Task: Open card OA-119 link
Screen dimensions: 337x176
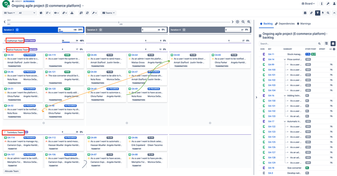Action: [x=52, y=55]
